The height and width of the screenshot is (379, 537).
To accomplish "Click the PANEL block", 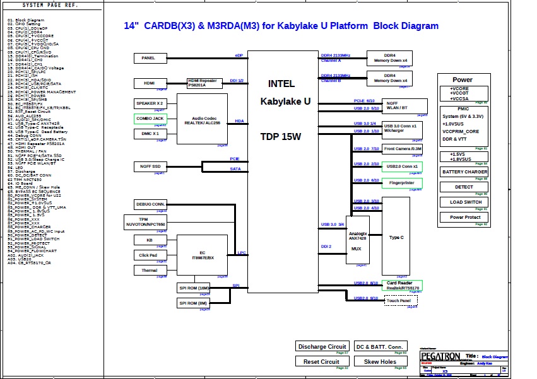I will 150,58.
